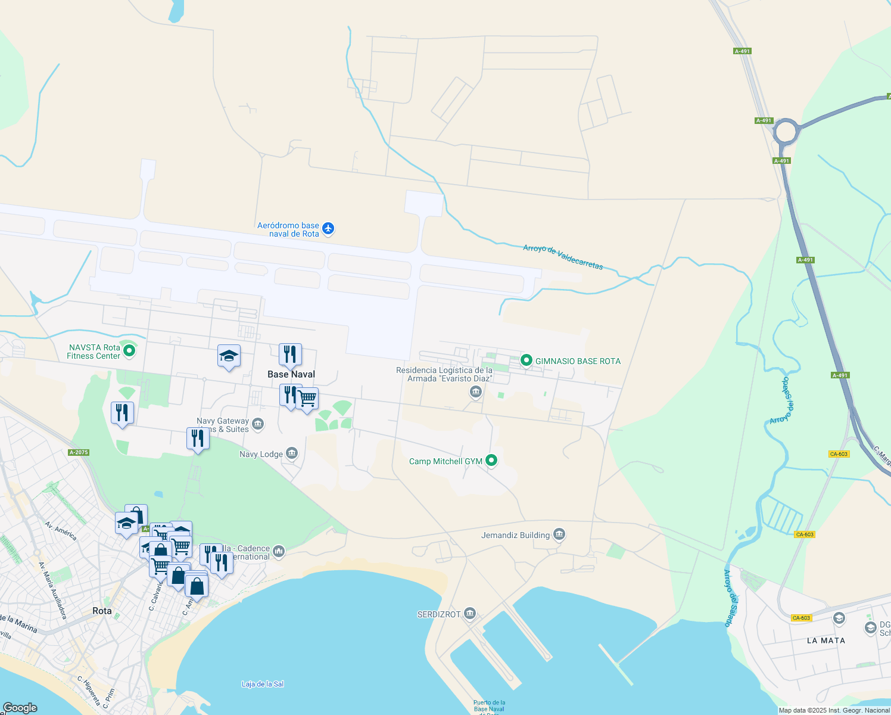Select the SERDIZROT landmark icon by the port
891x715 pixels.
click(x=469, y=613)
